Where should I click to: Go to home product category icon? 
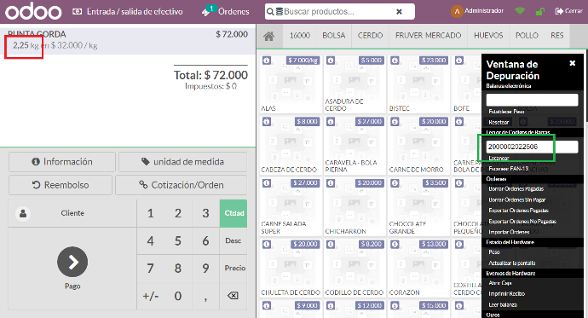tap(269, 37)
